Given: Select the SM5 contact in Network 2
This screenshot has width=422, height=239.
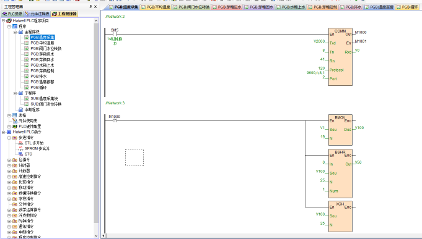Looking at the screenshot, I should pyautogui.click(x=115, y=34).
